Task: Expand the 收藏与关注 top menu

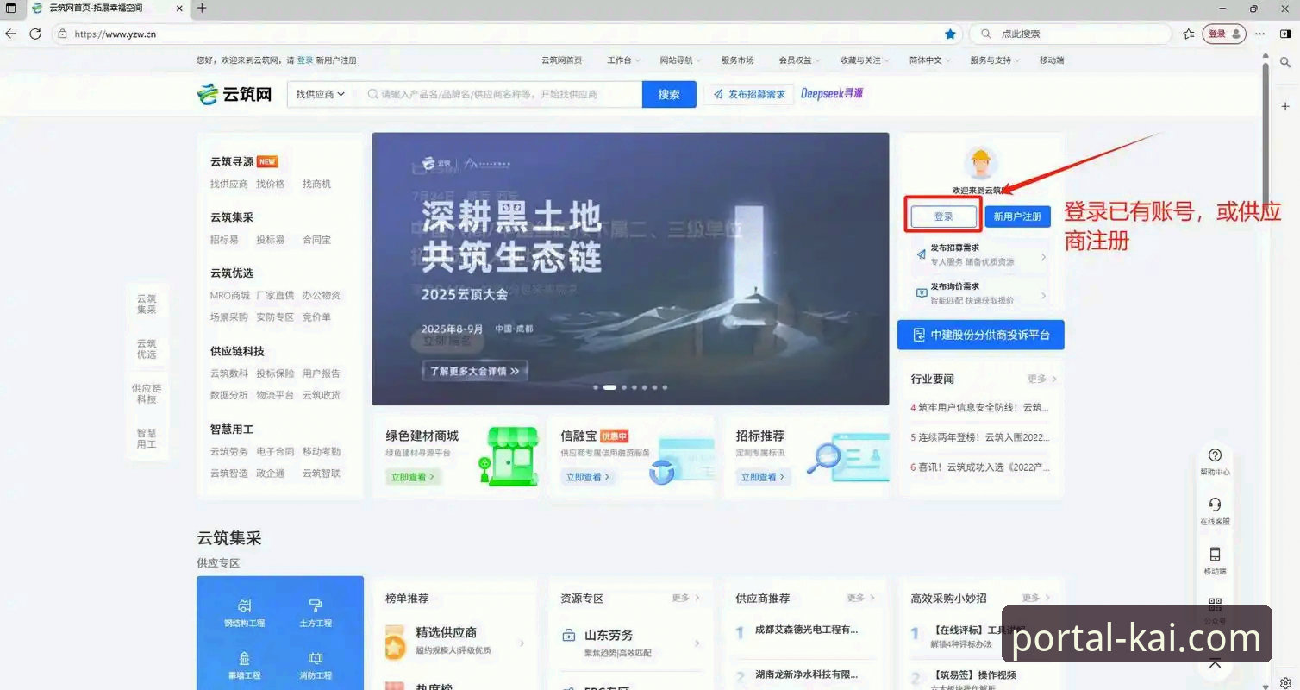Action: click(865, 60)
